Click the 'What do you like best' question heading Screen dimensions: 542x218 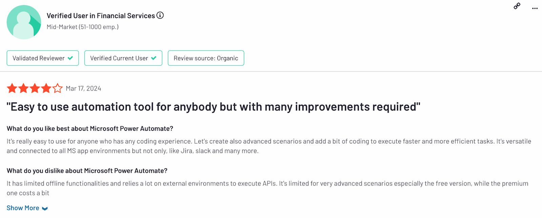[x=90, y=128]
